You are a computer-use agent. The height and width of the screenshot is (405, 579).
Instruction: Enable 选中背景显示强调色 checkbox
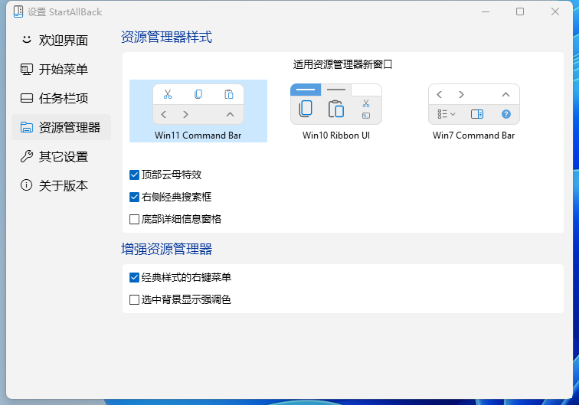(134, 299)
